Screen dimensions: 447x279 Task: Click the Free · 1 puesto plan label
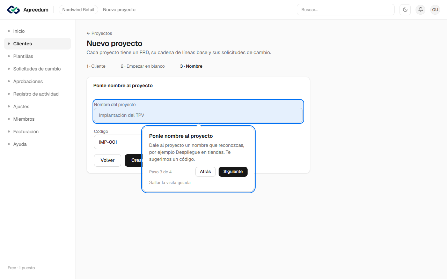(21, 268)
